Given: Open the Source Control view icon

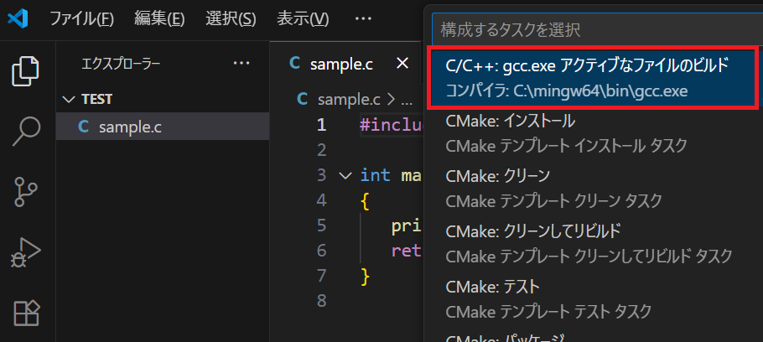Looking at the screenshot, I should [x=25, y=192].
